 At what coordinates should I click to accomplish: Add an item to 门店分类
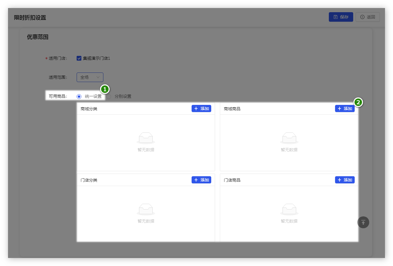[x=201, y=180]
